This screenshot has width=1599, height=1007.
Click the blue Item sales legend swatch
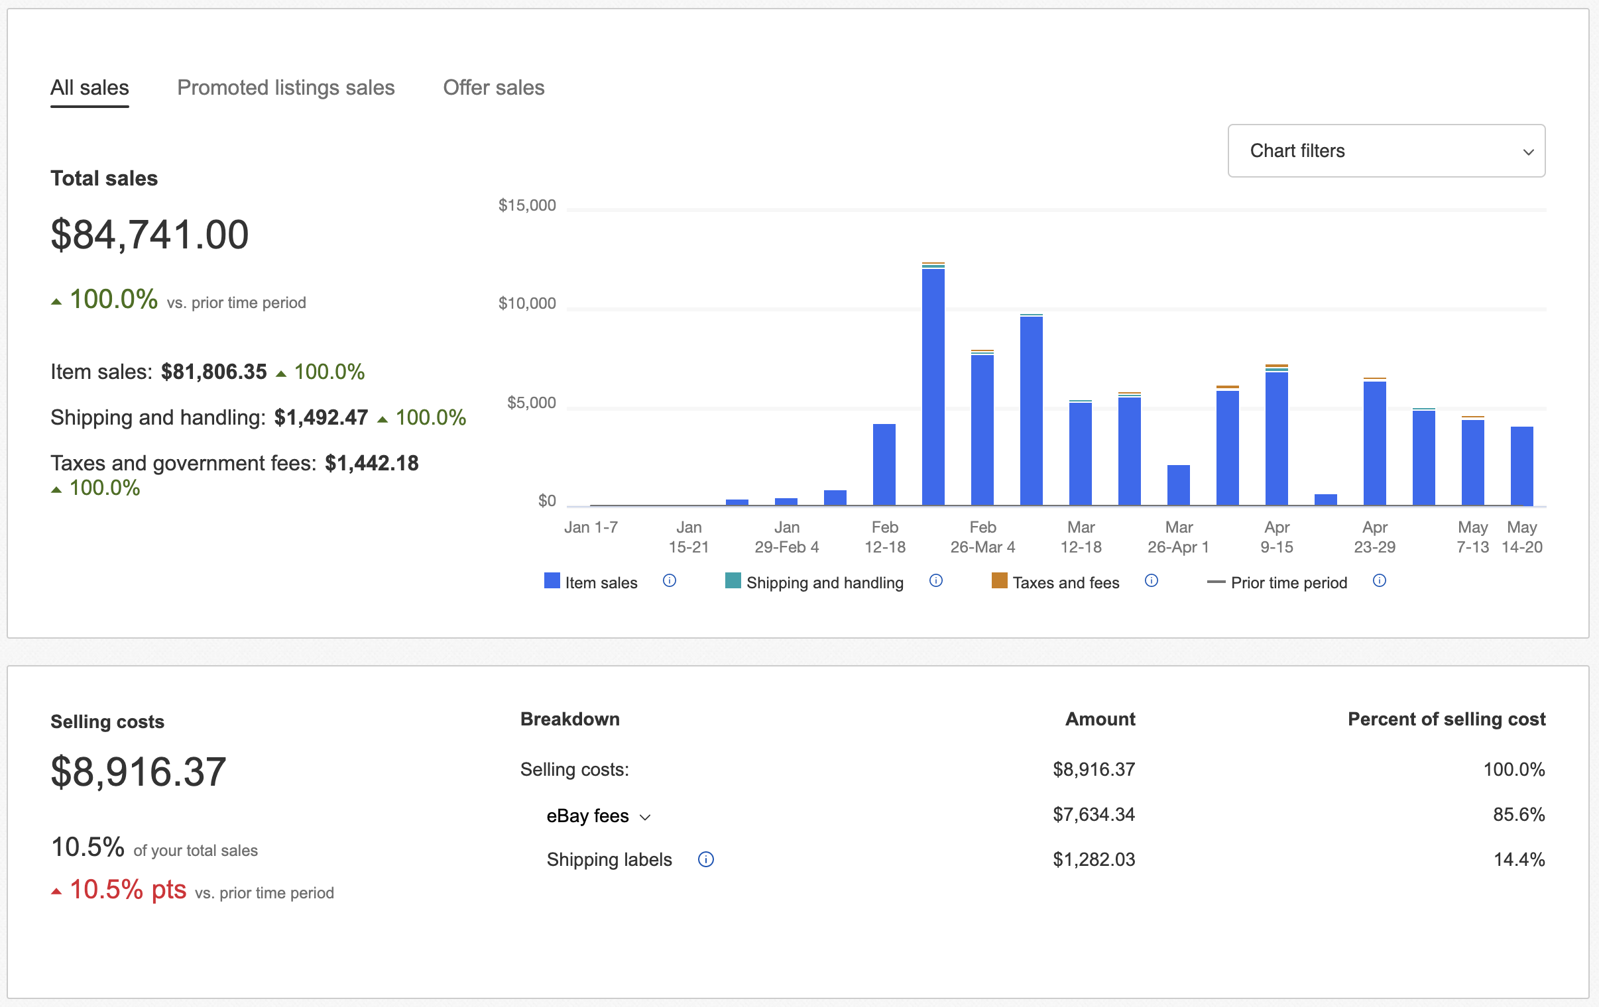[x=552, y=580]
